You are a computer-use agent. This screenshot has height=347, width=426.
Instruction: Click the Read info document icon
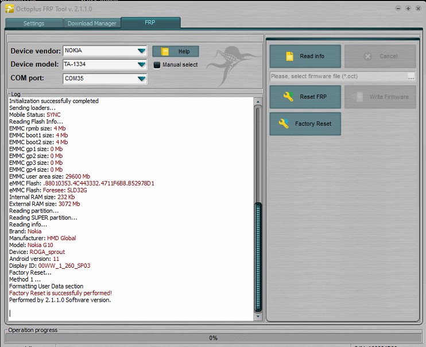pos(289,56)
